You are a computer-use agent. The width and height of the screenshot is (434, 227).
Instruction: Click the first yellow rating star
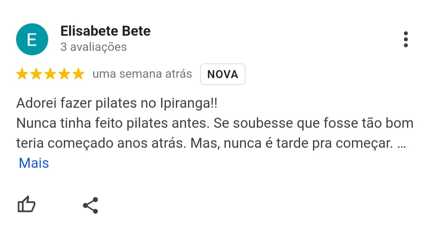(x=22, y=74)
